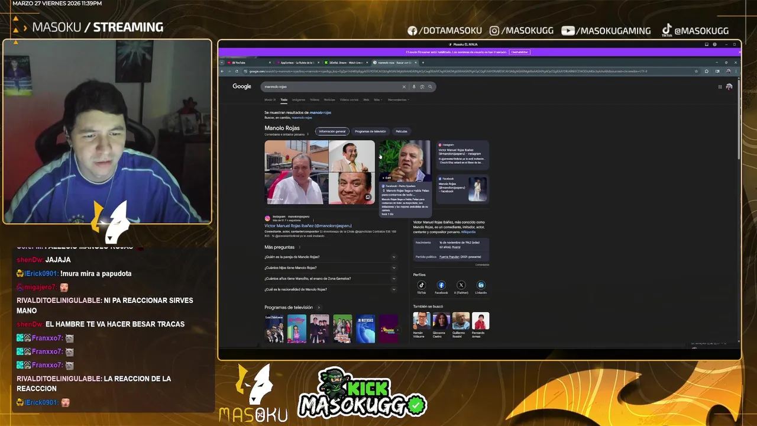Select the Web search tab
Viewport: 757px width, 426px height.
366,100
